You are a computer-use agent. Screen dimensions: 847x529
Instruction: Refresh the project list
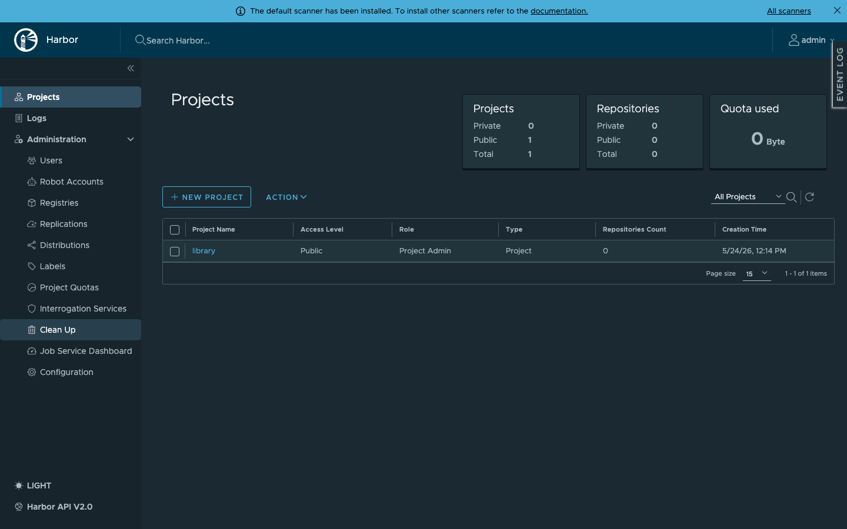point(809,197)
